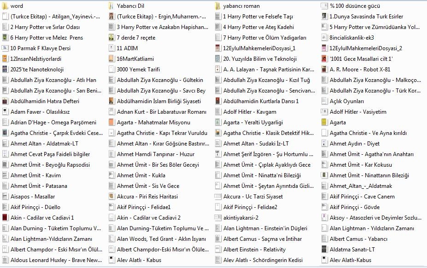Select 'Agarta - Yeralti Uygarligi'
427x268 pixels.
(x=253, y=122)
